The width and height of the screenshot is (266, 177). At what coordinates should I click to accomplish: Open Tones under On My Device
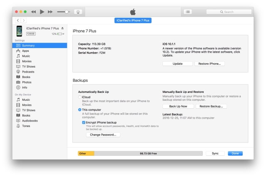40,126
